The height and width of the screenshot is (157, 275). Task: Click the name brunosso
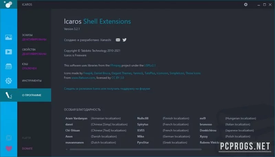coord(206,125)
